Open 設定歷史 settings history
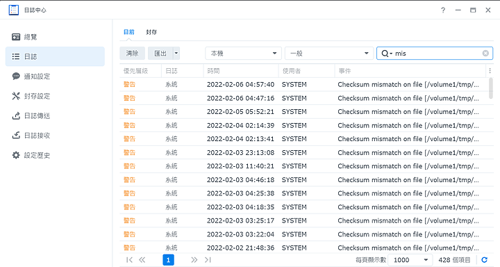Viewport: 500px width, 267px height. [55, 155]
